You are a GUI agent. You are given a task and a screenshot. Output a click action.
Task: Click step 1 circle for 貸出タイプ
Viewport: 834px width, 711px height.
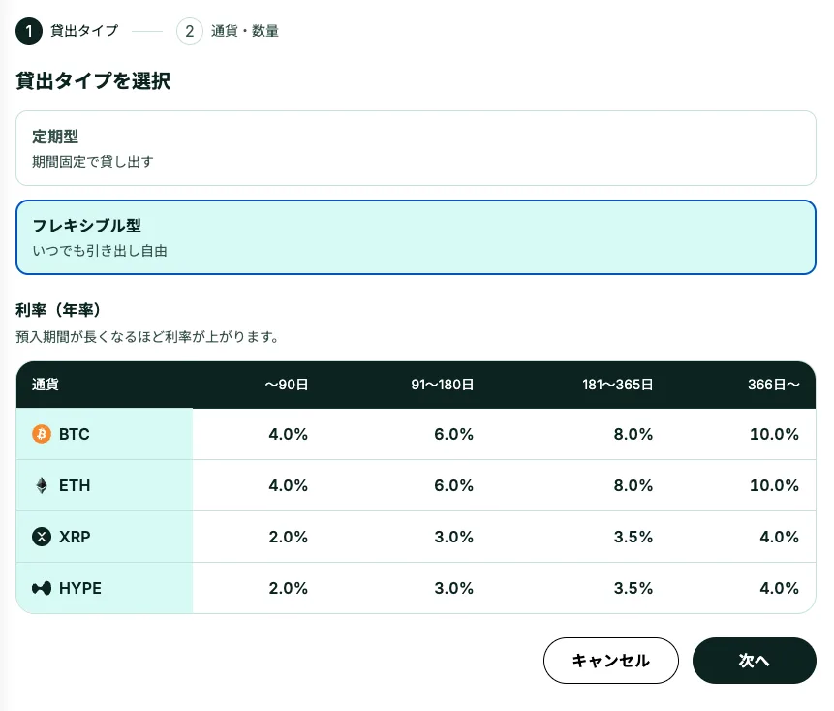pos(29,31)
